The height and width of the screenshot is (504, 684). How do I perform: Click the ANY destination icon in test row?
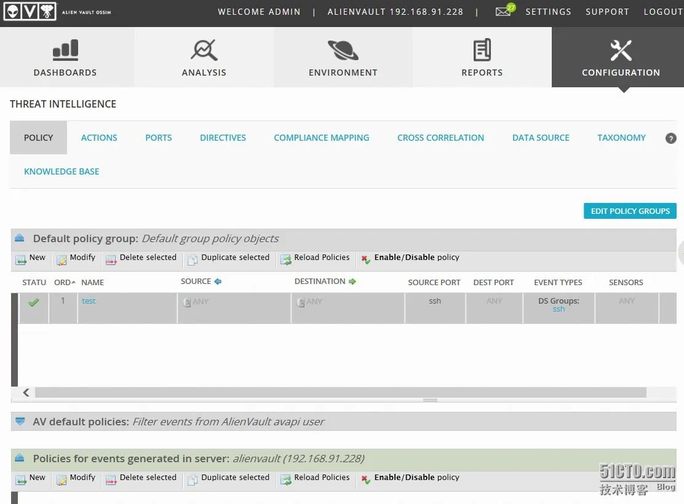301,302
